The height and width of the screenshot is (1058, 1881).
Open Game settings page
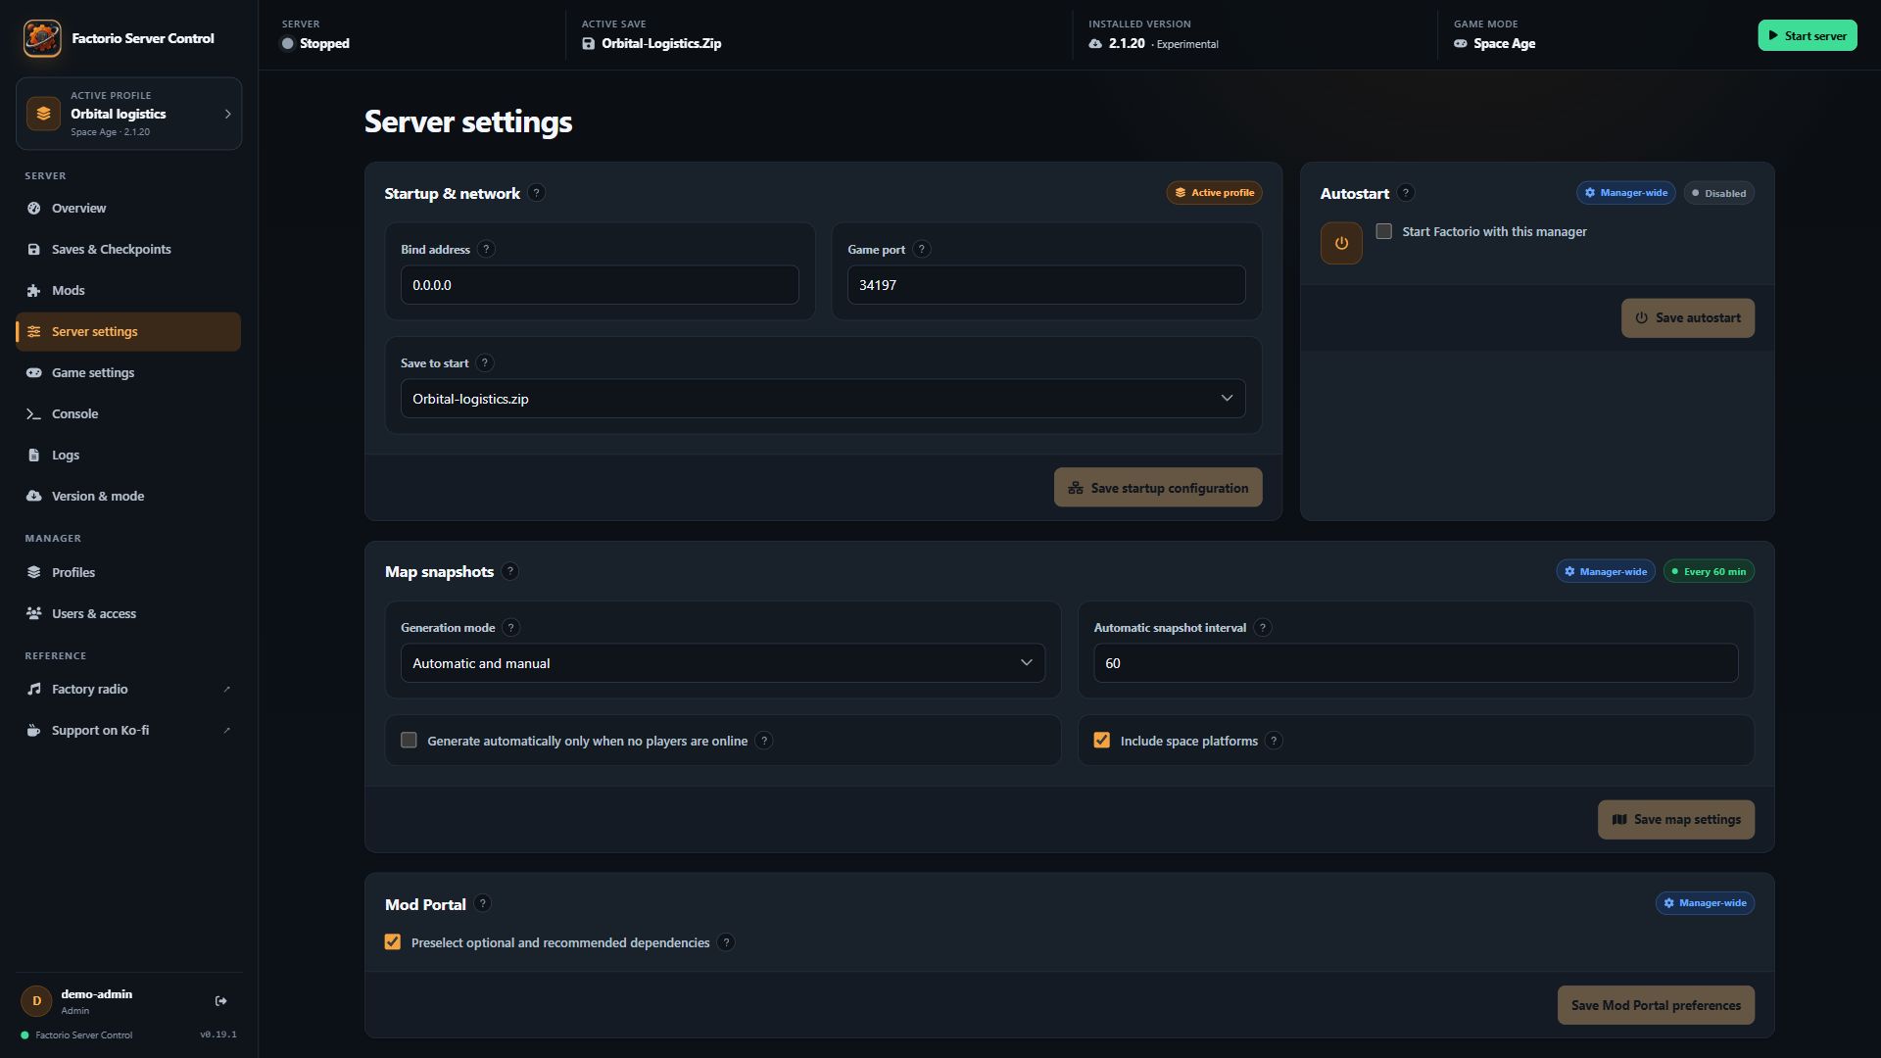point(128,372)
